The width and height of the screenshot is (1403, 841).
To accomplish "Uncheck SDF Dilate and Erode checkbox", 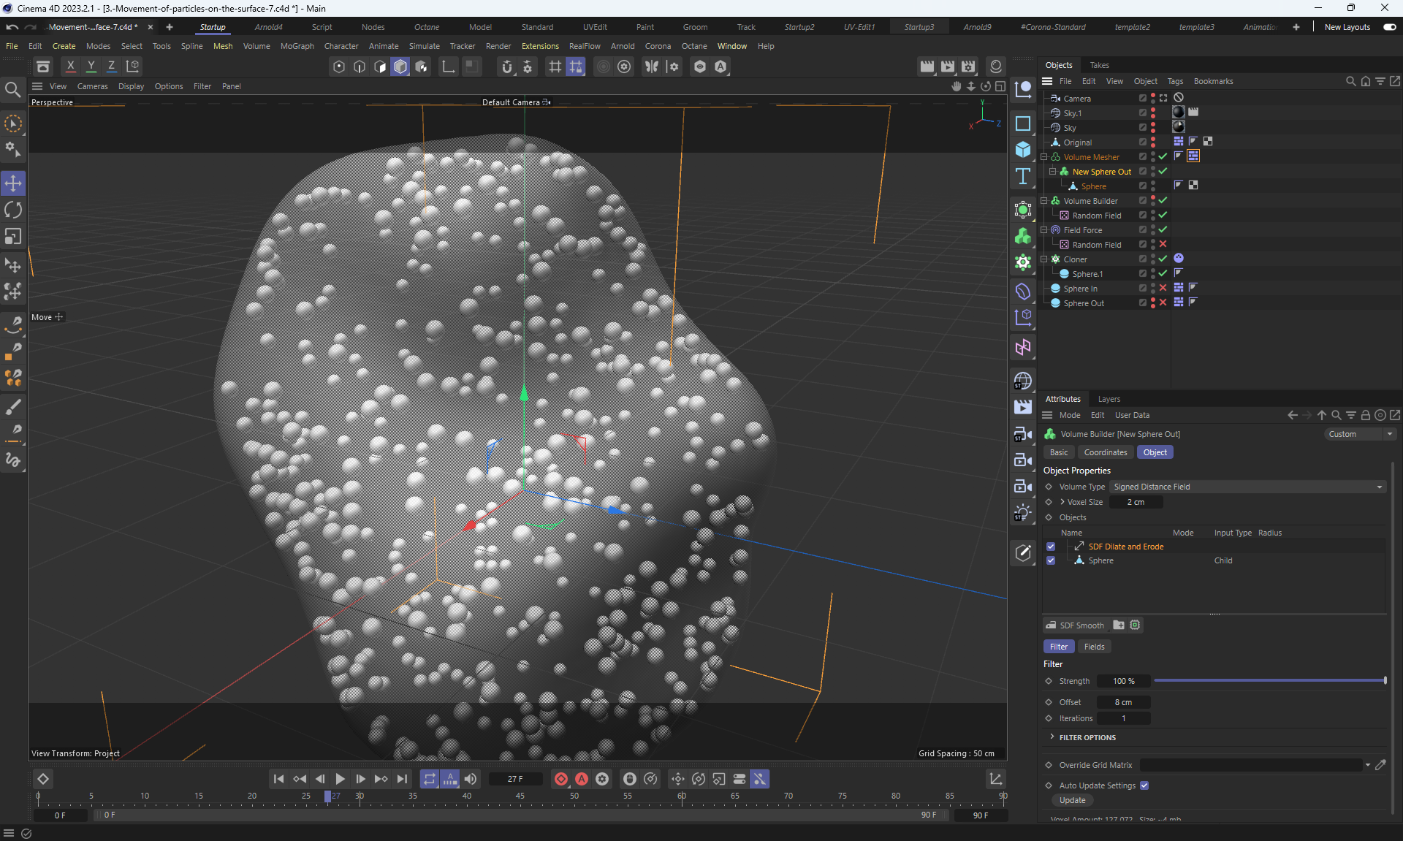I will click(x=1051, y=547).
